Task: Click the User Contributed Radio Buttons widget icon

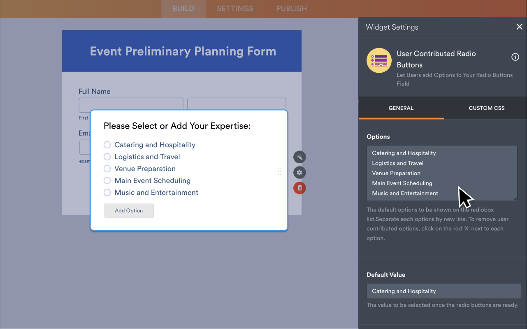Action: tap(379, 60)
